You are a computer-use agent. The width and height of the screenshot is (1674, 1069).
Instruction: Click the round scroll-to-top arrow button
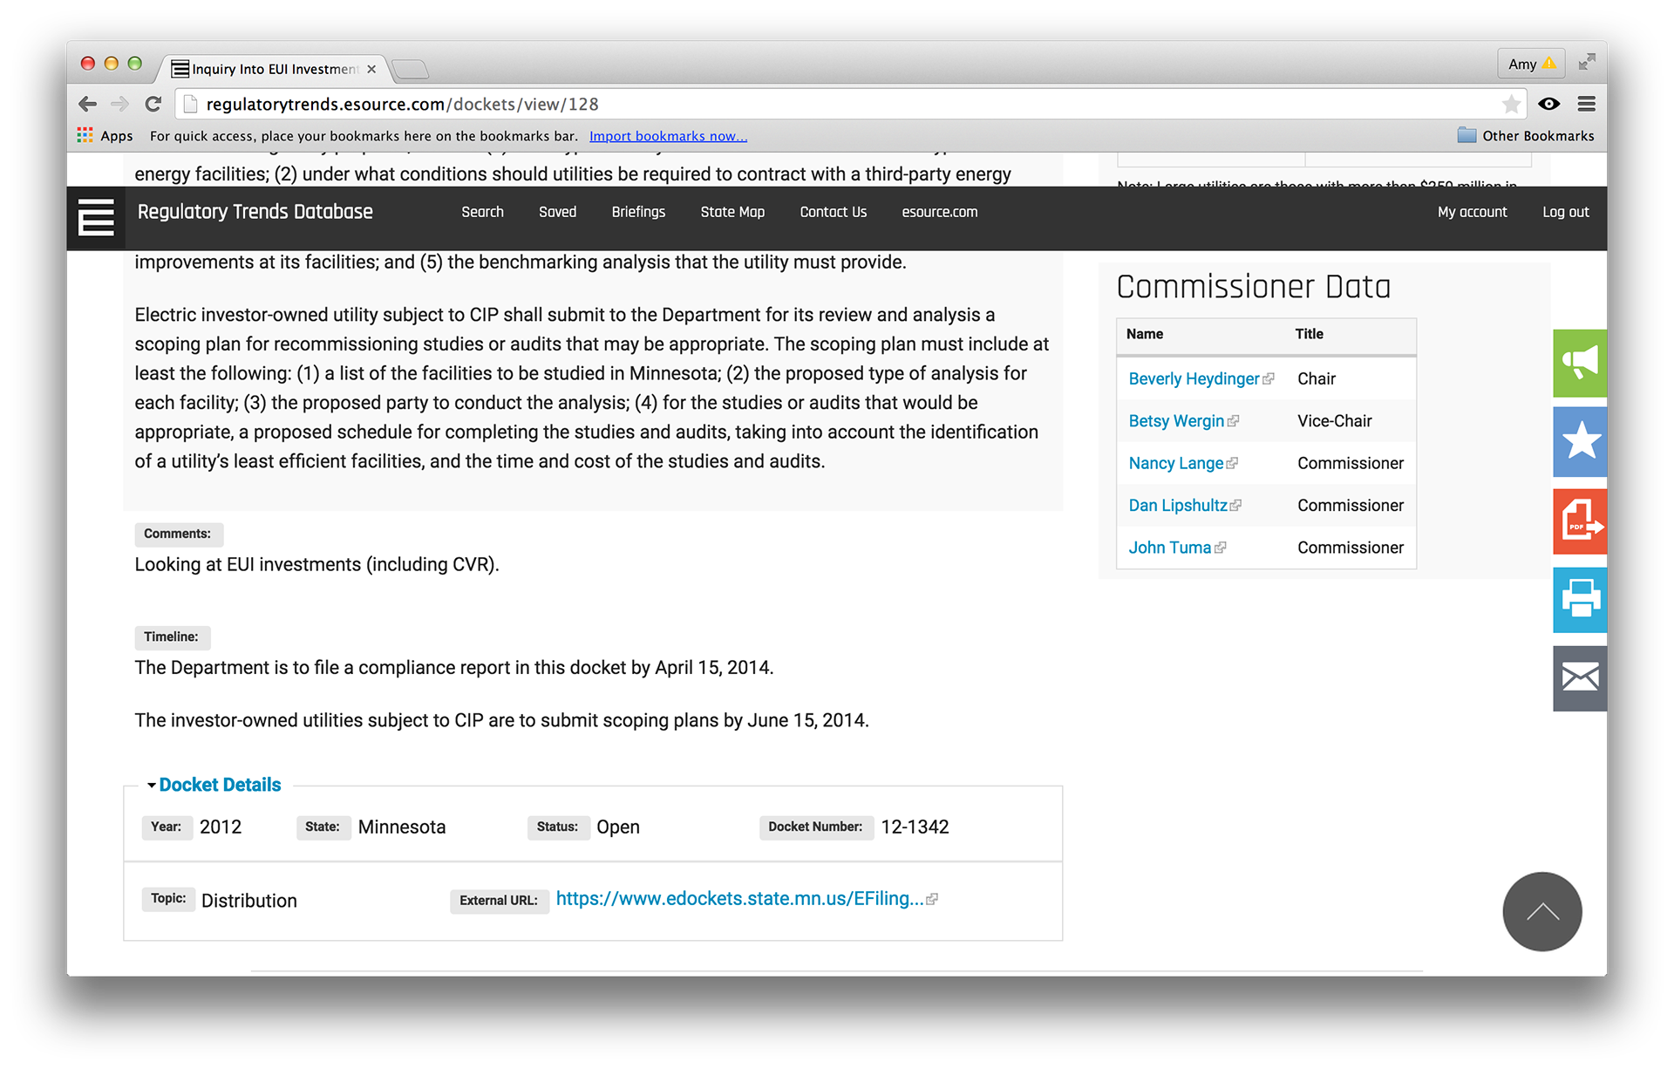1541,912
